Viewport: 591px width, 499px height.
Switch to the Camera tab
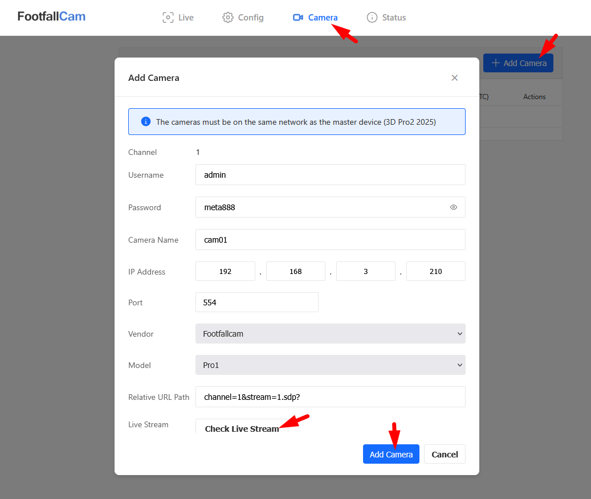315,18
